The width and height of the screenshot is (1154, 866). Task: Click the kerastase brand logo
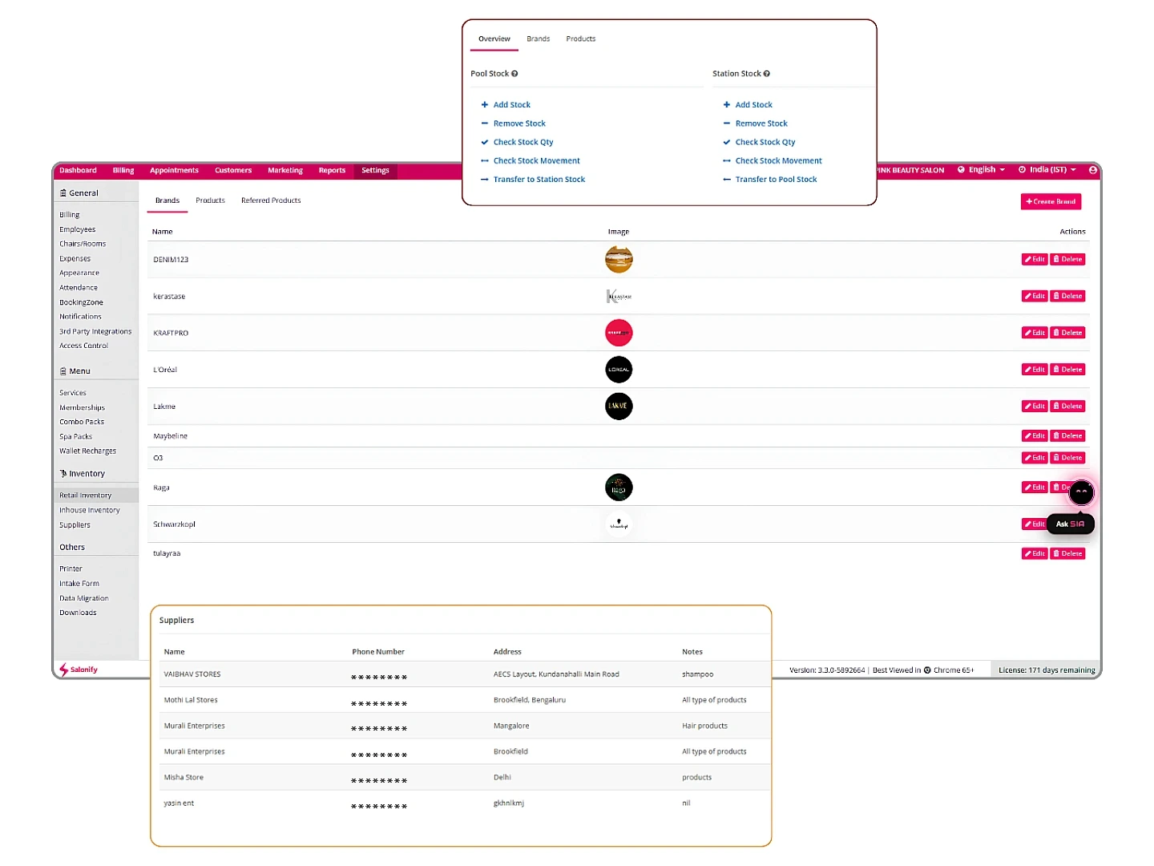click(x=619, y=297)
